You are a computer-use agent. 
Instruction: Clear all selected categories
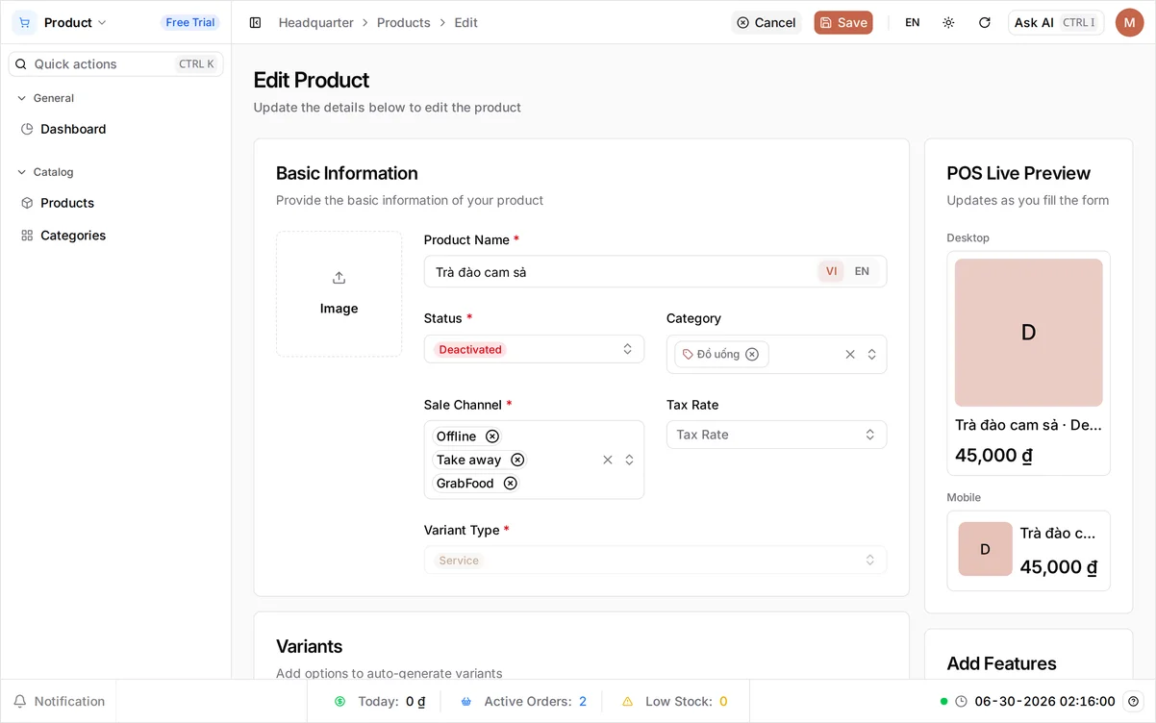tap(850, 354)
